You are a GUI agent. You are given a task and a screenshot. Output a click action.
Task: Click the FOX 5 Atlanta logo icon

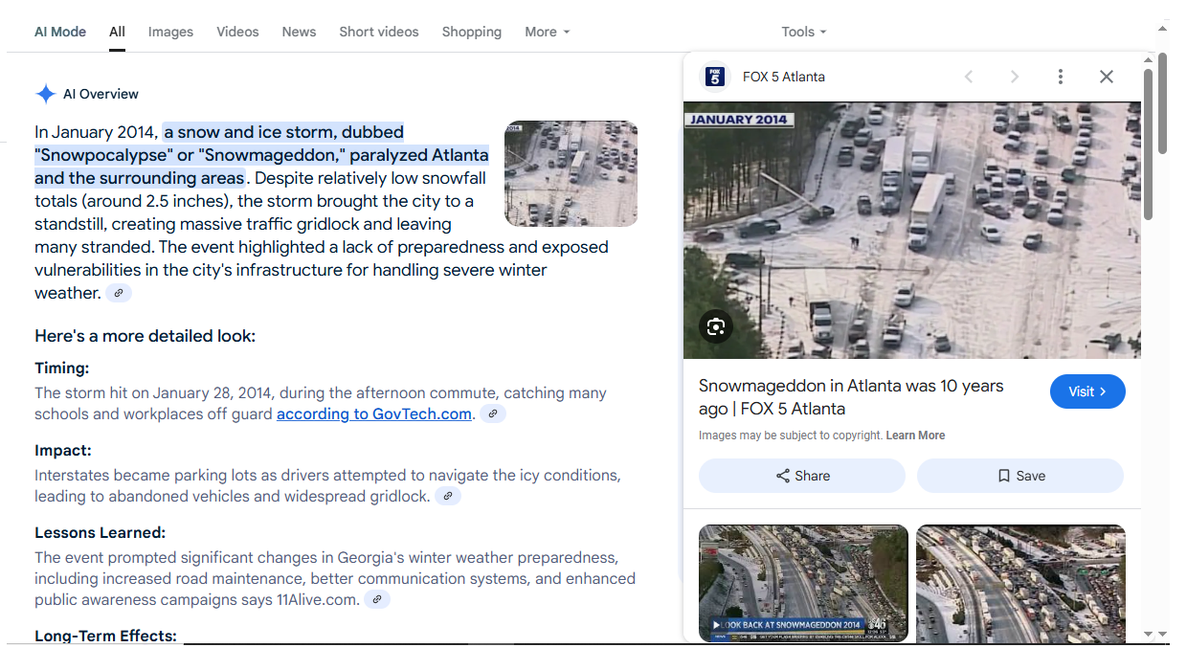point(715,77)
